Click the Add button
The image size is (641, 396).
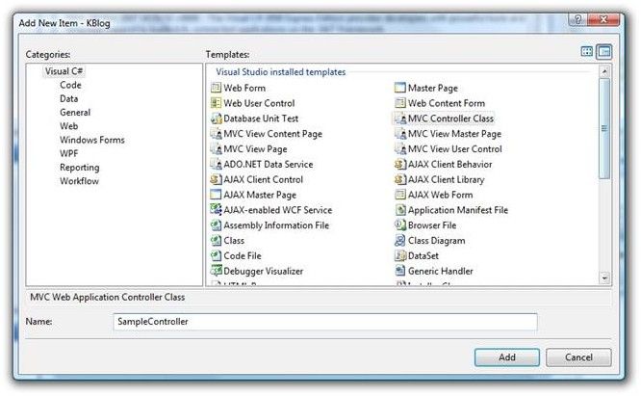[x=507, y=357]
